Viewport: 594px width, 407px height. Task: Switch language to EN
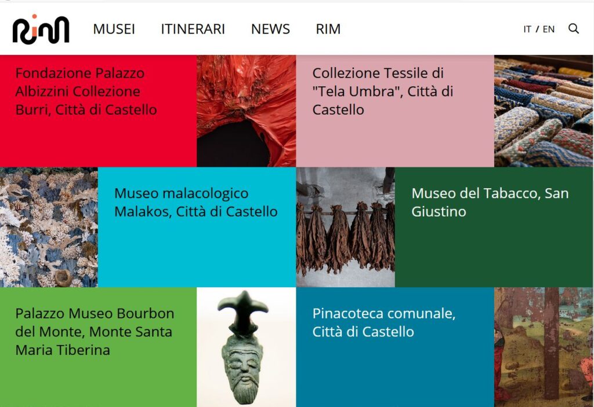pyautogui.click(x=549, y=29)
